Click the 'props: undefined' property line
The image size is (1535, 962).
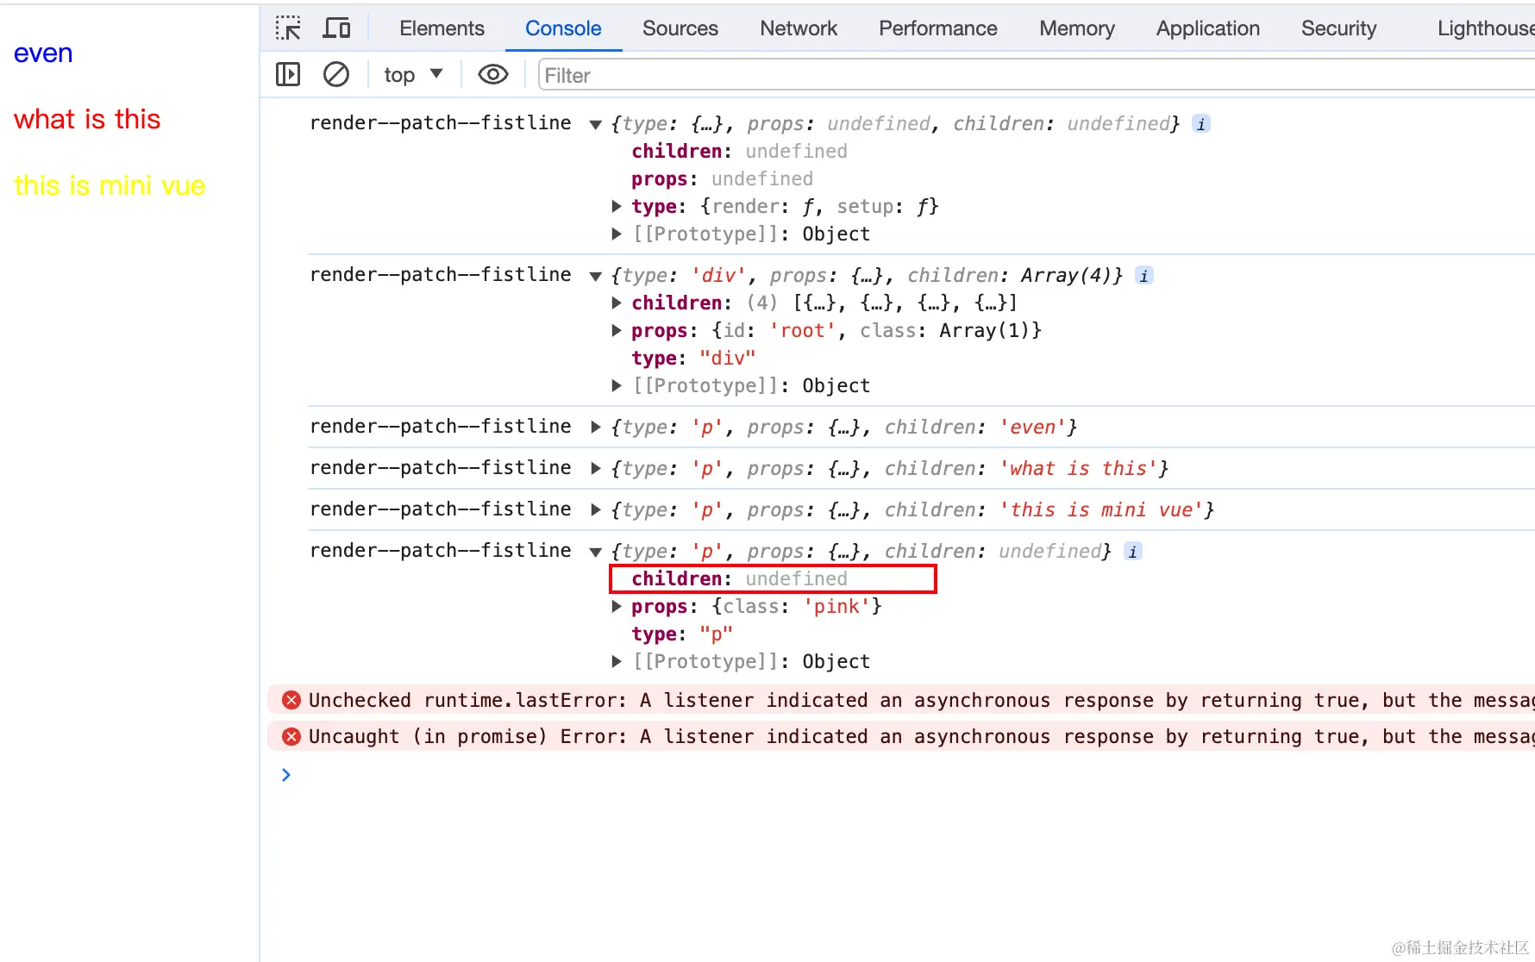click(x=723, y=178)
